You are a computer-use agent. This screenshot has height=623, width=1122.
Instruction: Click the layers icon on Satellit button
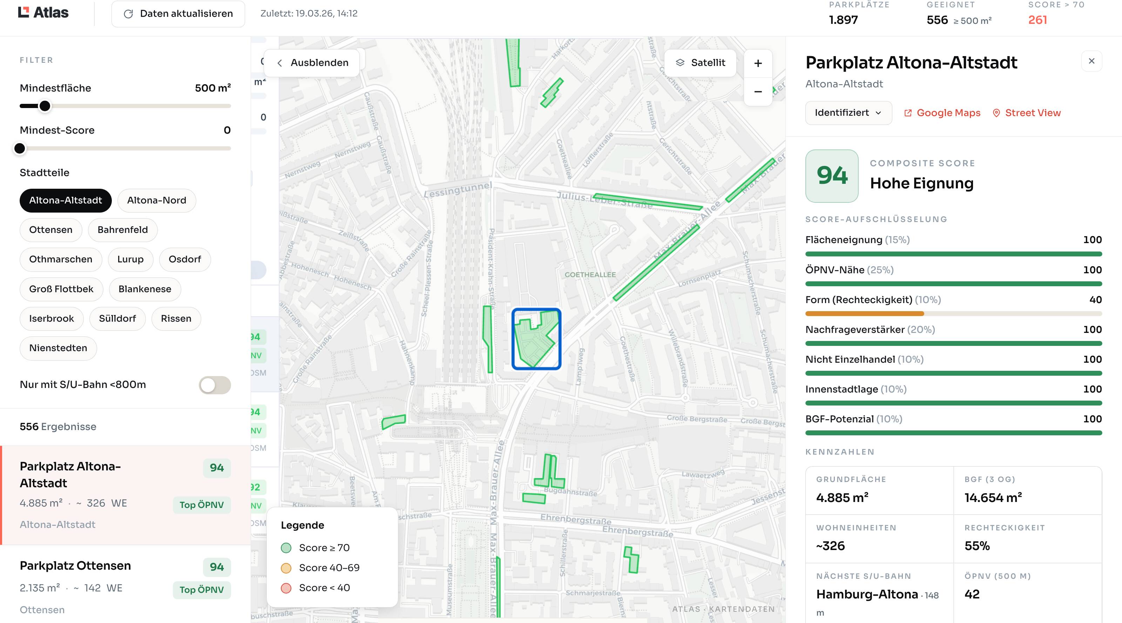680,63
